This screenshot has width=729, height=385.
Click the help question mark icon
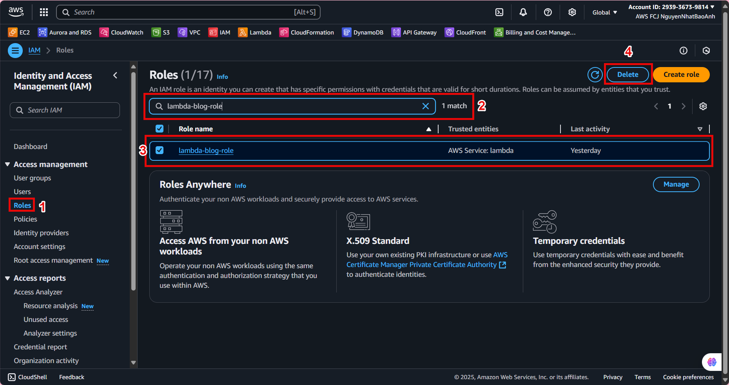[x=548, y=12]
